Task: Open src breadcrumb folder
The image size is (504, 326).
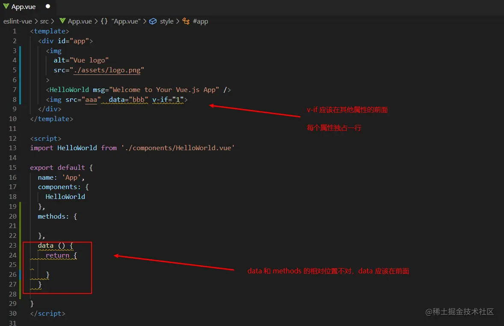Action: pos(44,21)
